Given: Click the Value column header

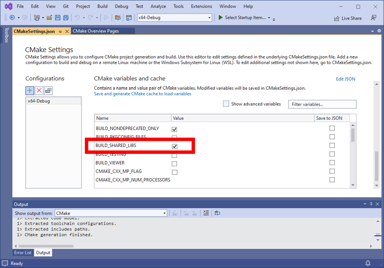Looking at the screenshot, I should 243,118.
